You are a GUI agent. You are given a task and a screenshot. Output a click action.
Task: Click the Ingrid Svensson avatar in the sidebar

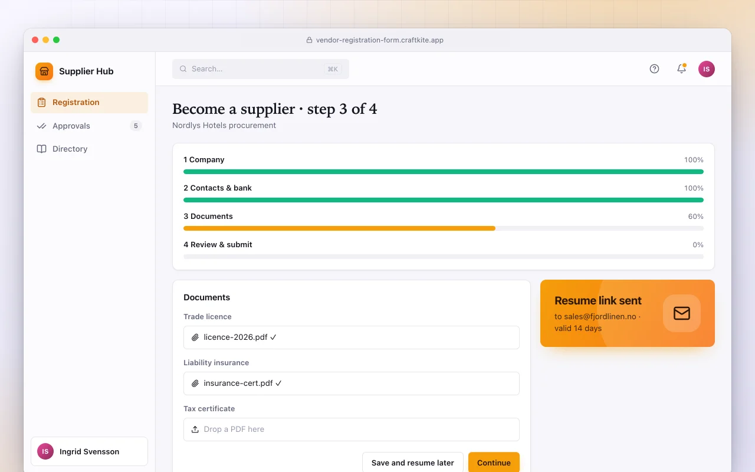[45, 451]
